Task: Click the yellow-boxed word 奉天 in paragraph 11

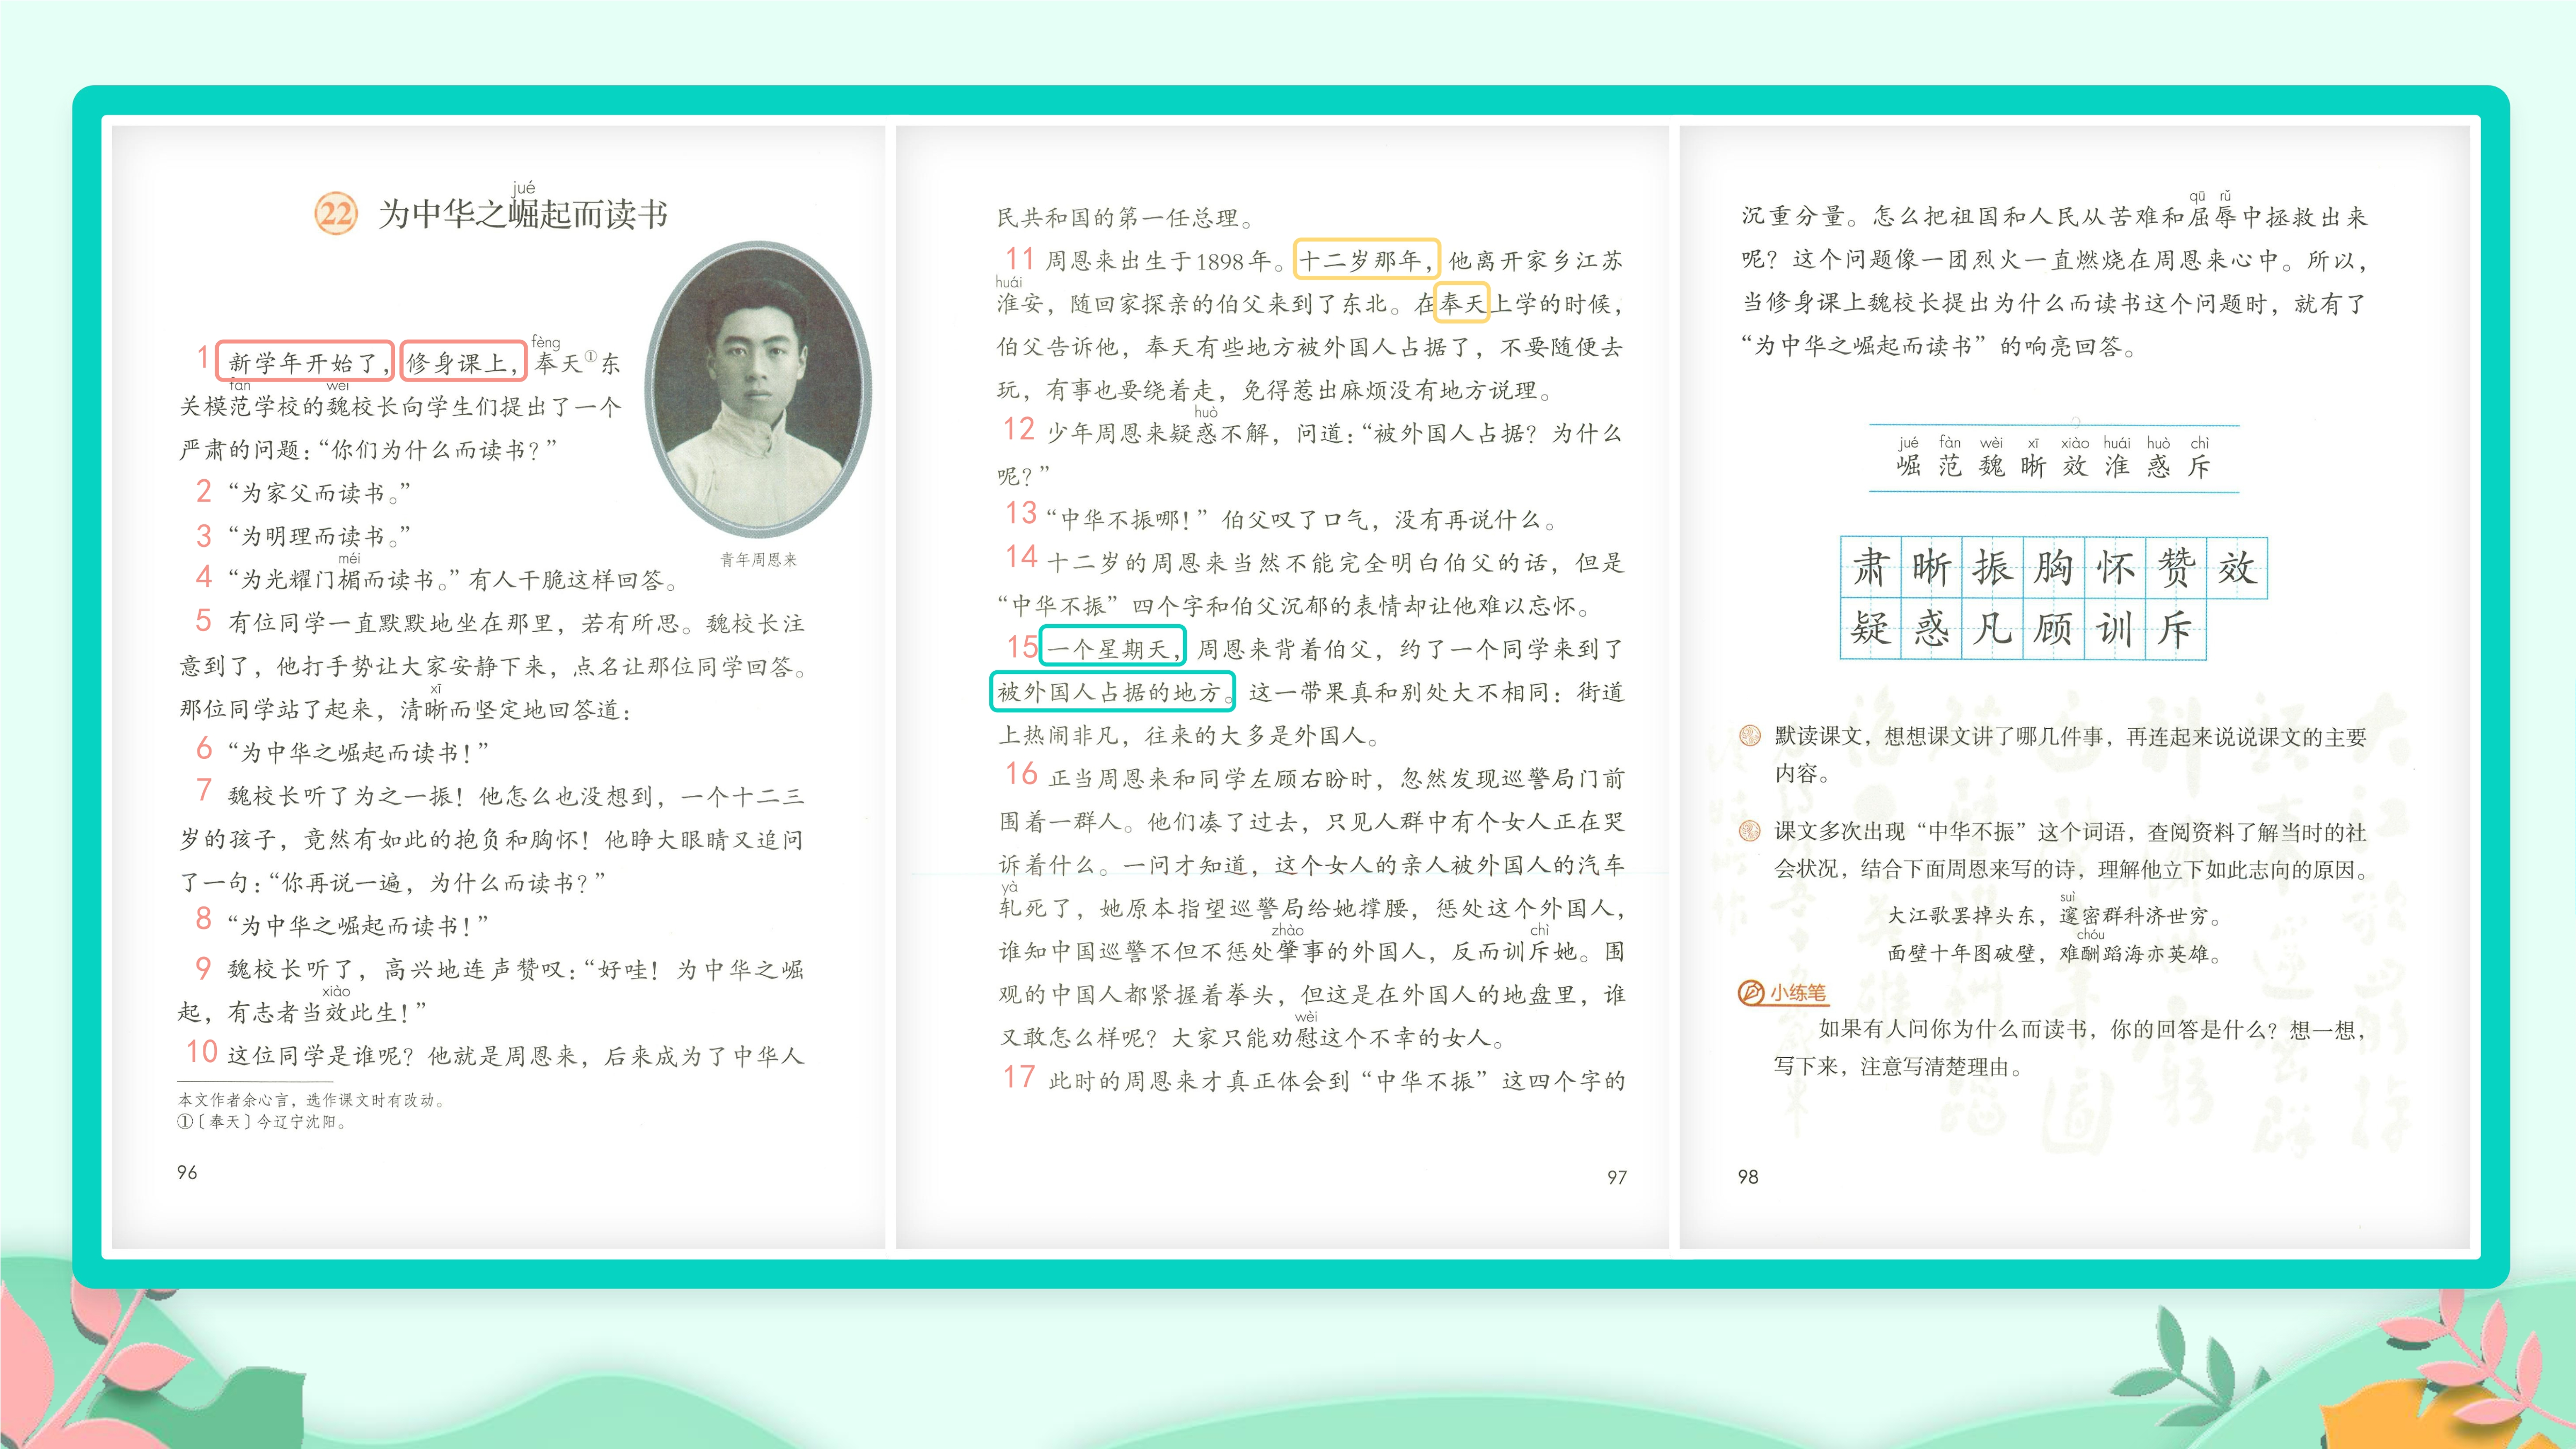Action: point(1463,303)
